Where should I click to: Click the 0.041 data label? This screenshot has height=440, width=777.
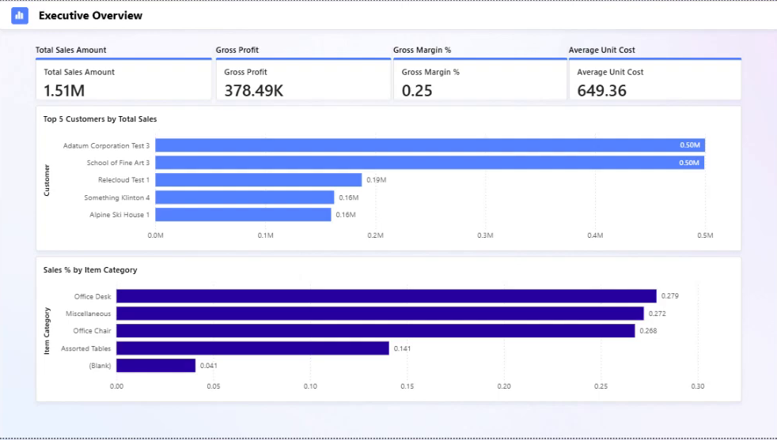coord(209,366)
